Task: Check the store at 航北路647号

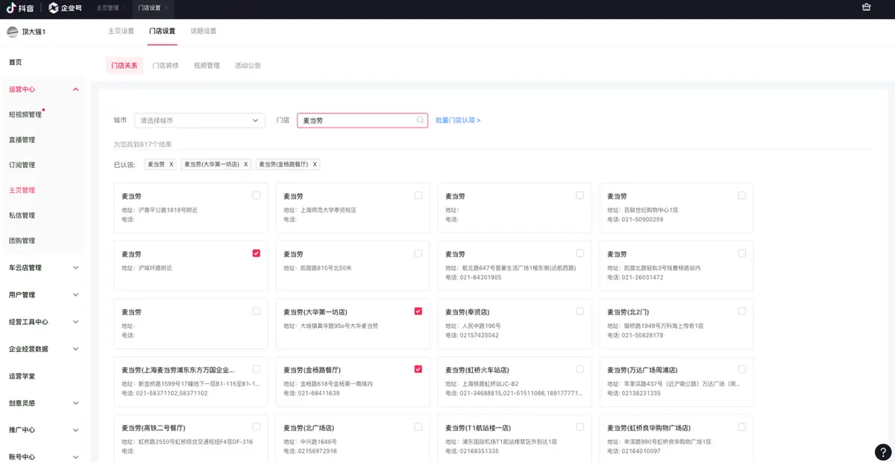Action: pyautogui.click(x=580, y=253)
